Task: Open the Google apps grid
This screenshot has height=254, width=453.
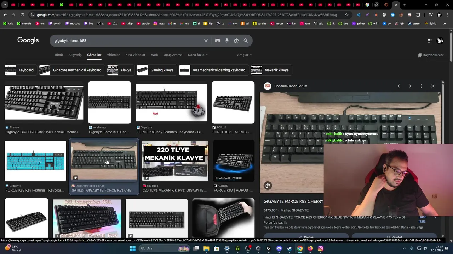Action: 429,41
